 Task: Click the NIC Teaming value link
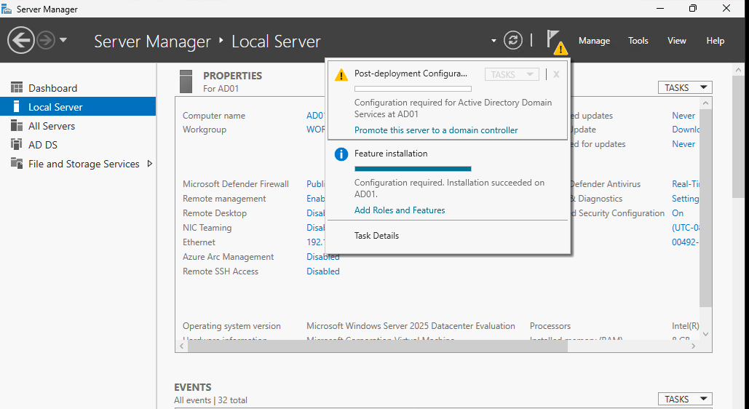pyautogui.click(x=316, y=228)
